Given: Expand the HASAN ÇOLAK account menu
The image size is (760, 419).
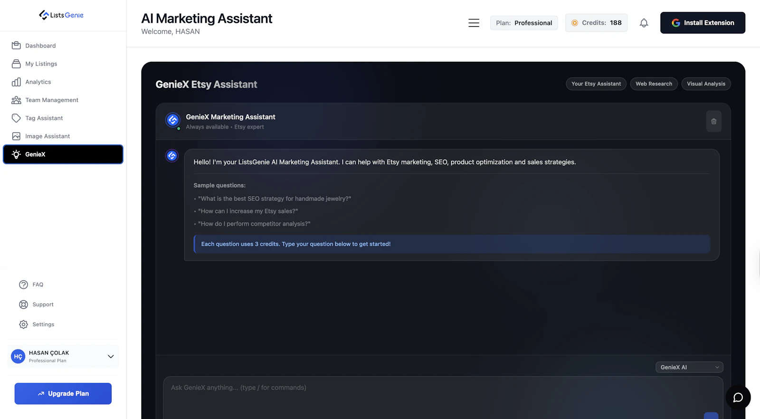Looking at the screenshot, I should [63, 356].
